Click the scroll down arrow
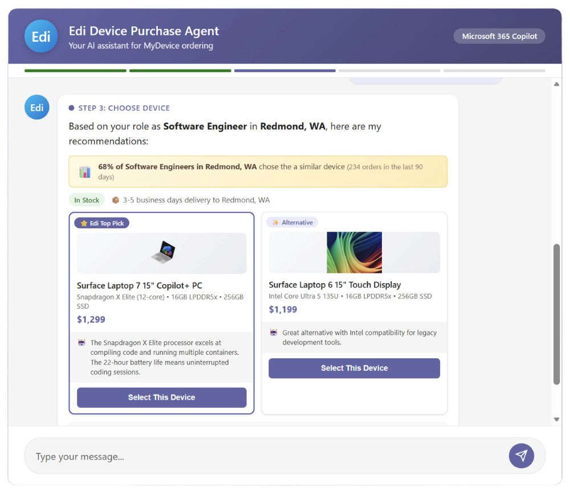 [556, 419]
